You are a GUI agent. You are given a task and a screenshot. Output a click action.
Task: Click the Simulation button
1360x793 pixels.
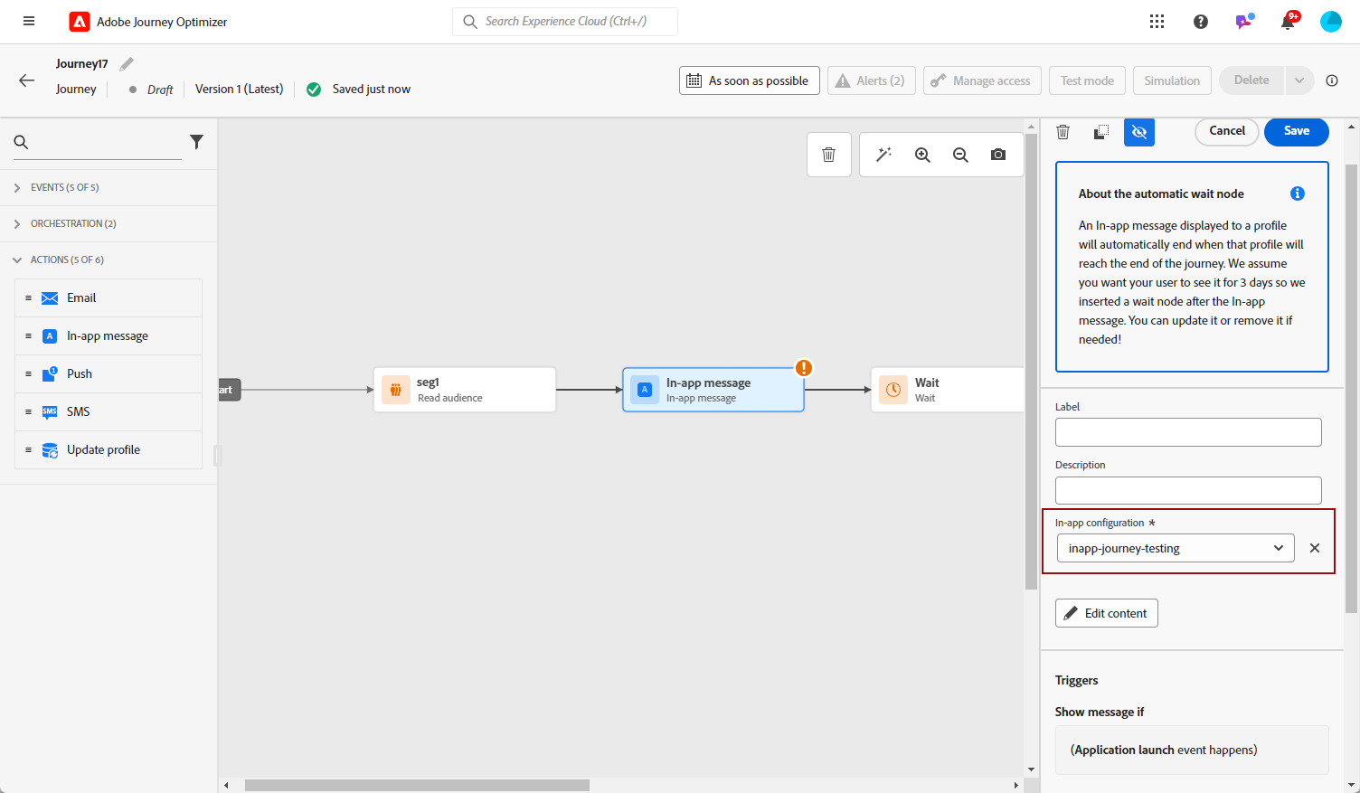(1172, 80)
